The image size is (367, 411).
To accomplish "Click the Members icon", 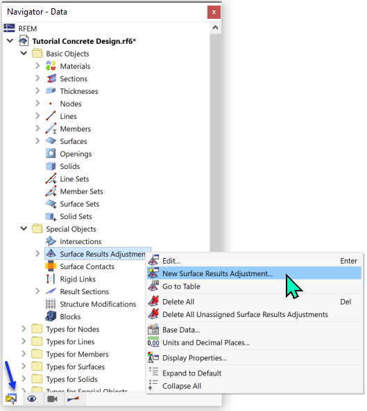I will tap(51, 129).
